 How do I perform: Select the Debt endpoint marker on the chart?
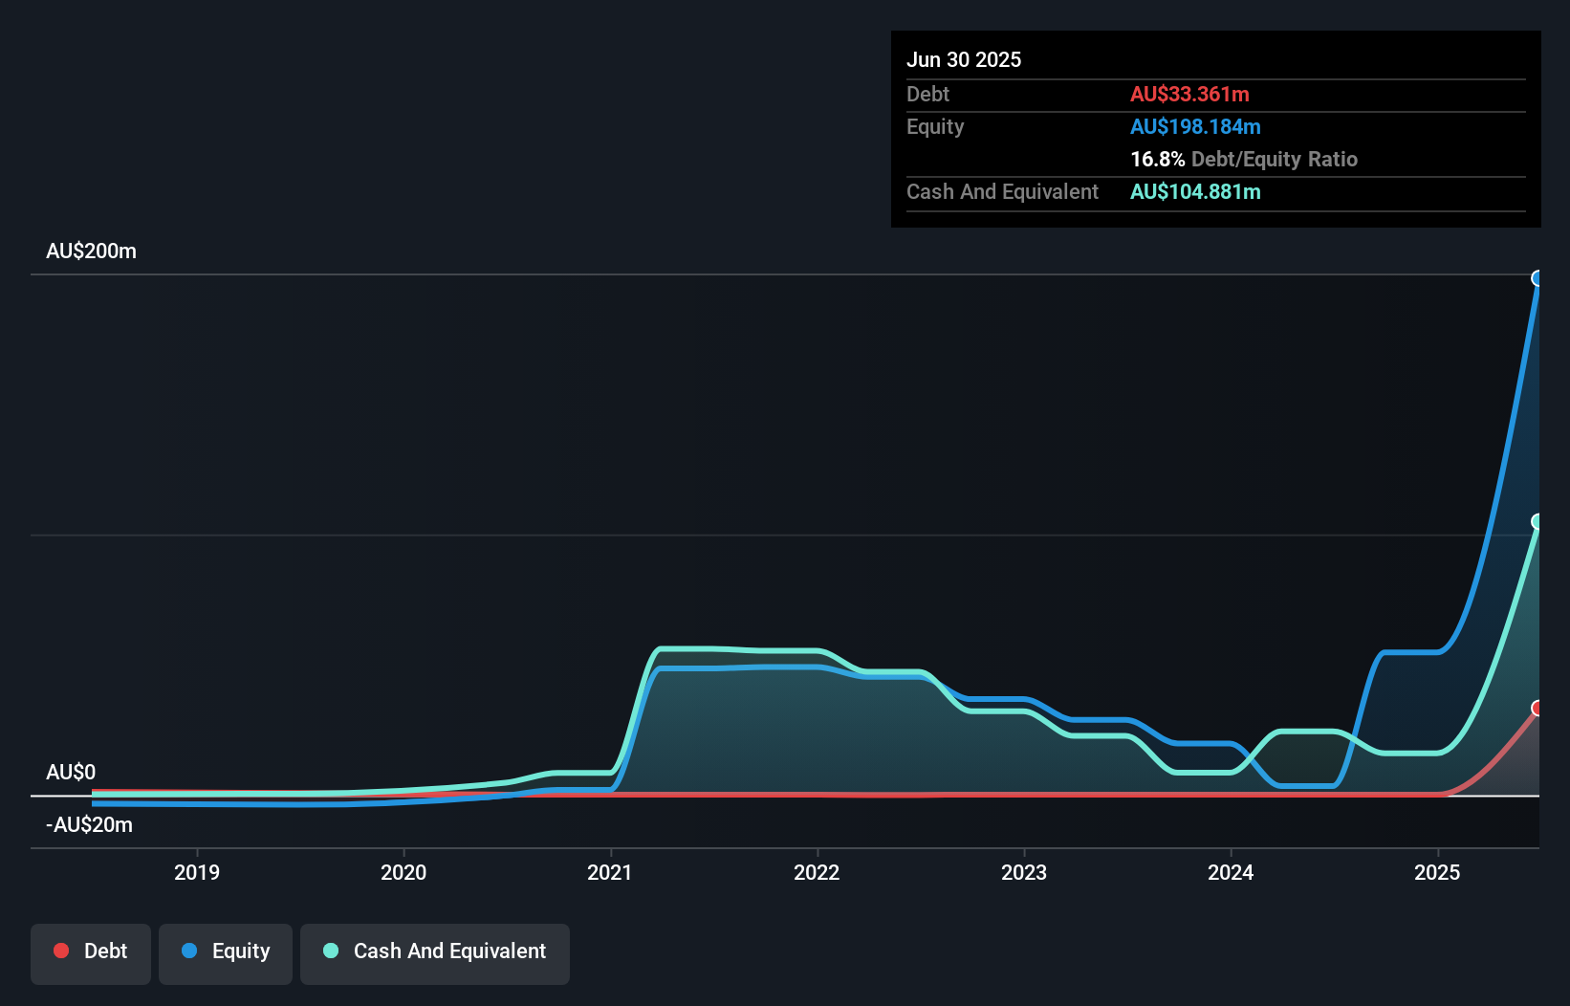1537,709
